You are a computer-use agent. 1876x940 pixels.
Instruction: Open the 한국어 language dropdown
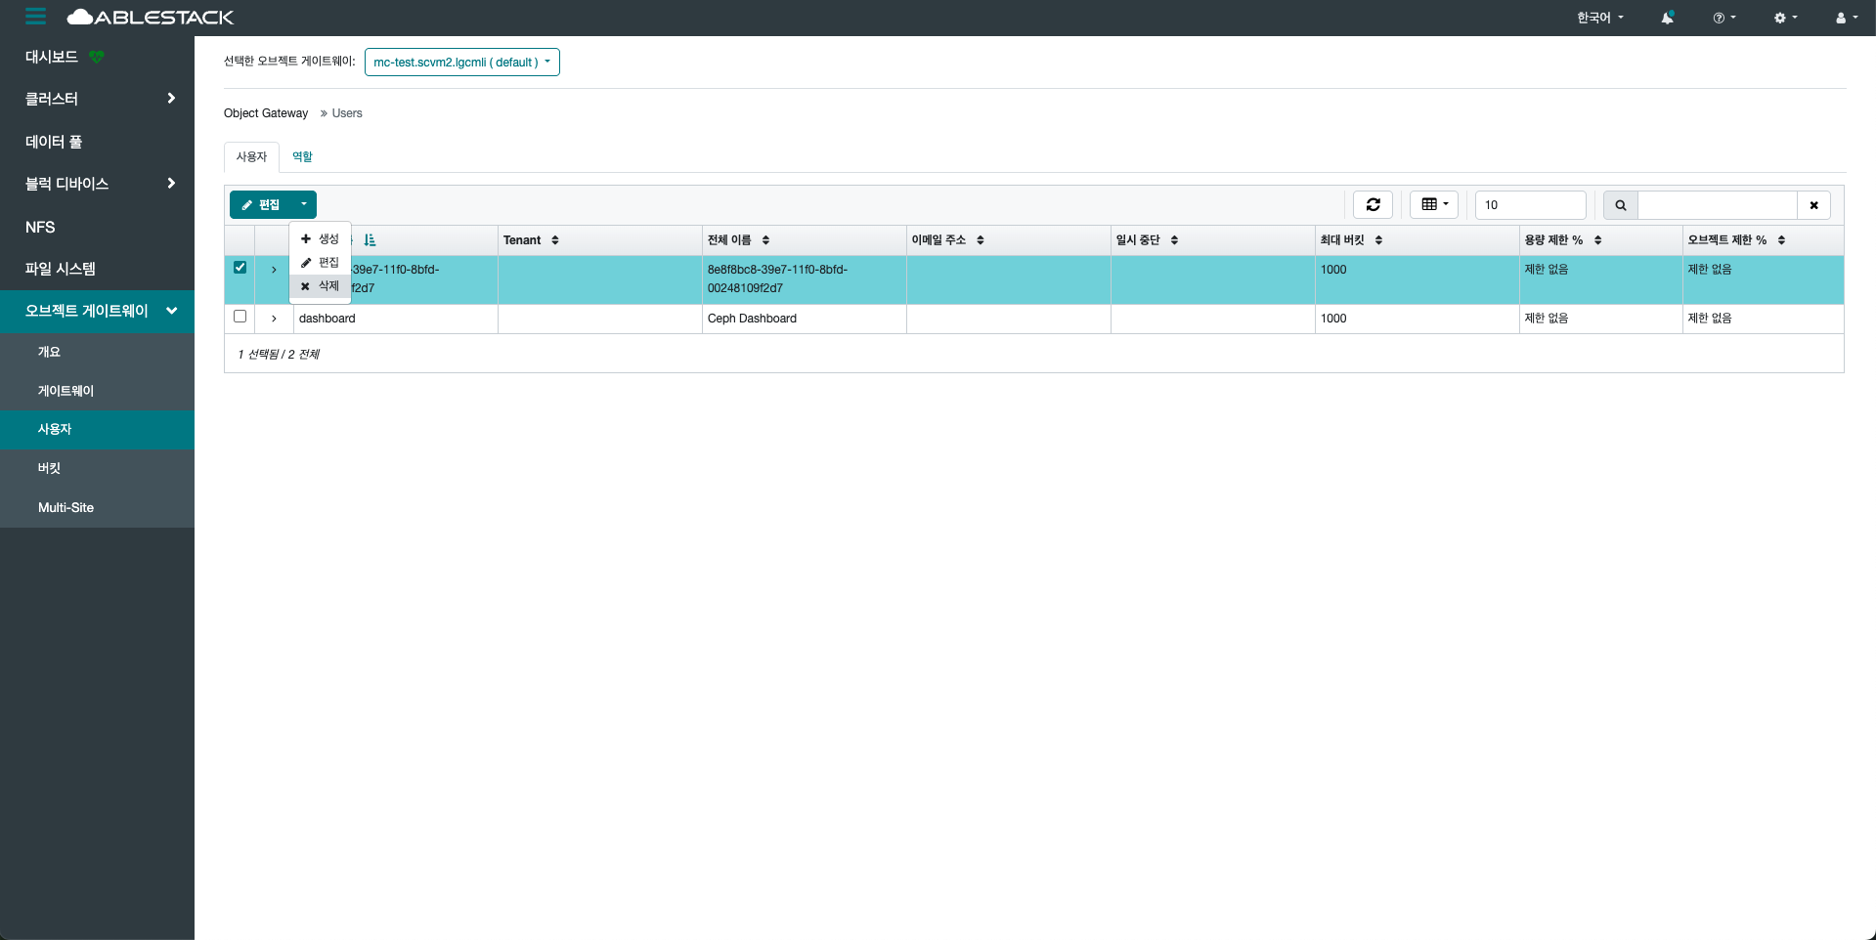1599,18
